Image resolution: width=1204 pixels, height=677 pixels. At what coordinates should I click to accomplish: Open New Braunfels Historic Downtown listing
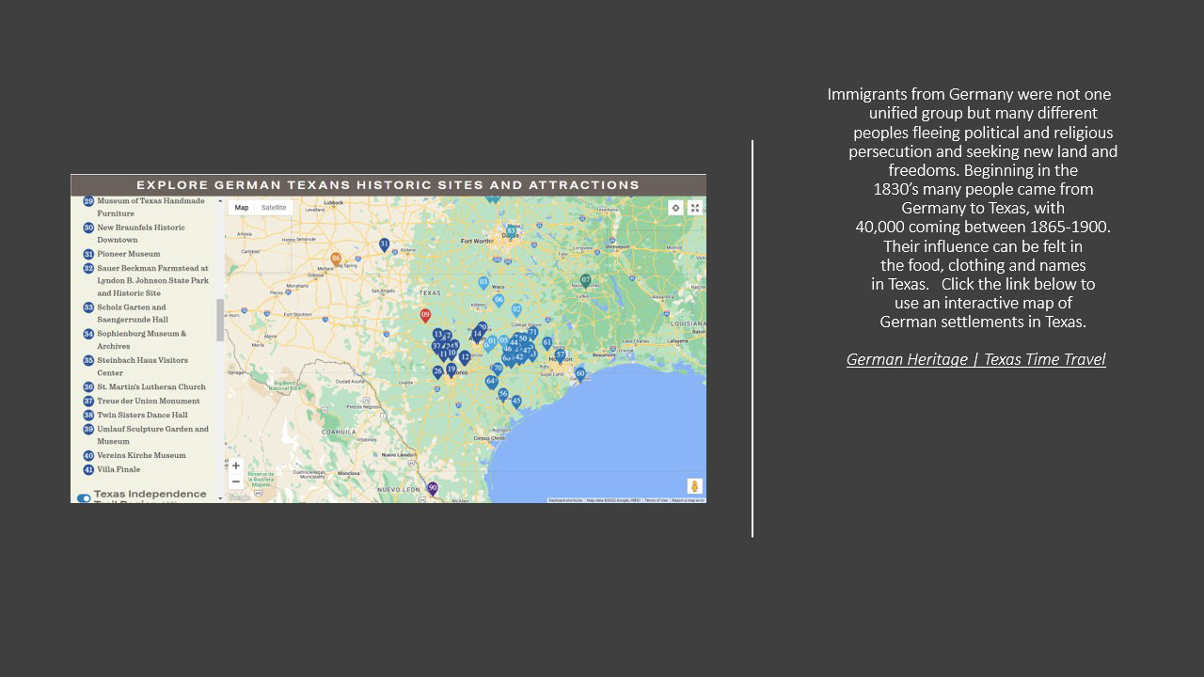135,233
